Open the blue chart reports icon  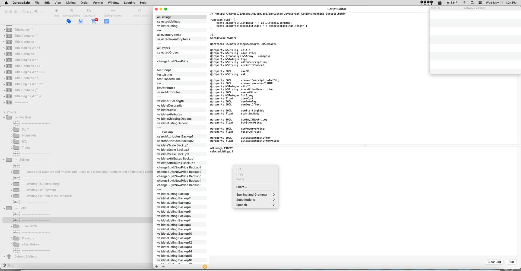point(106,21)
